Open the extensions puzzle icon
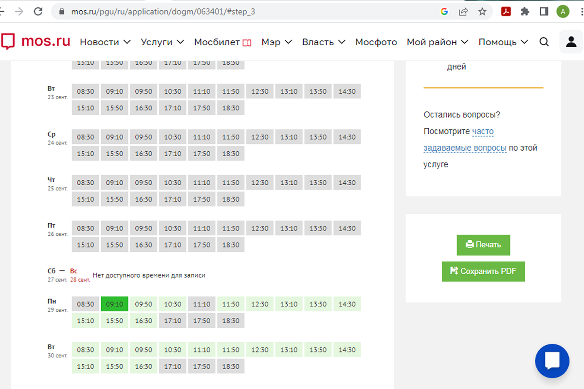The width and height of the screenshot is (584, 389). [x=525, y=12]
